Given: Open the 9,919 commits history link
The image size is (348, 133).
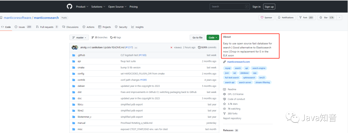Looking at the screenshot, I should pos(207,47).
